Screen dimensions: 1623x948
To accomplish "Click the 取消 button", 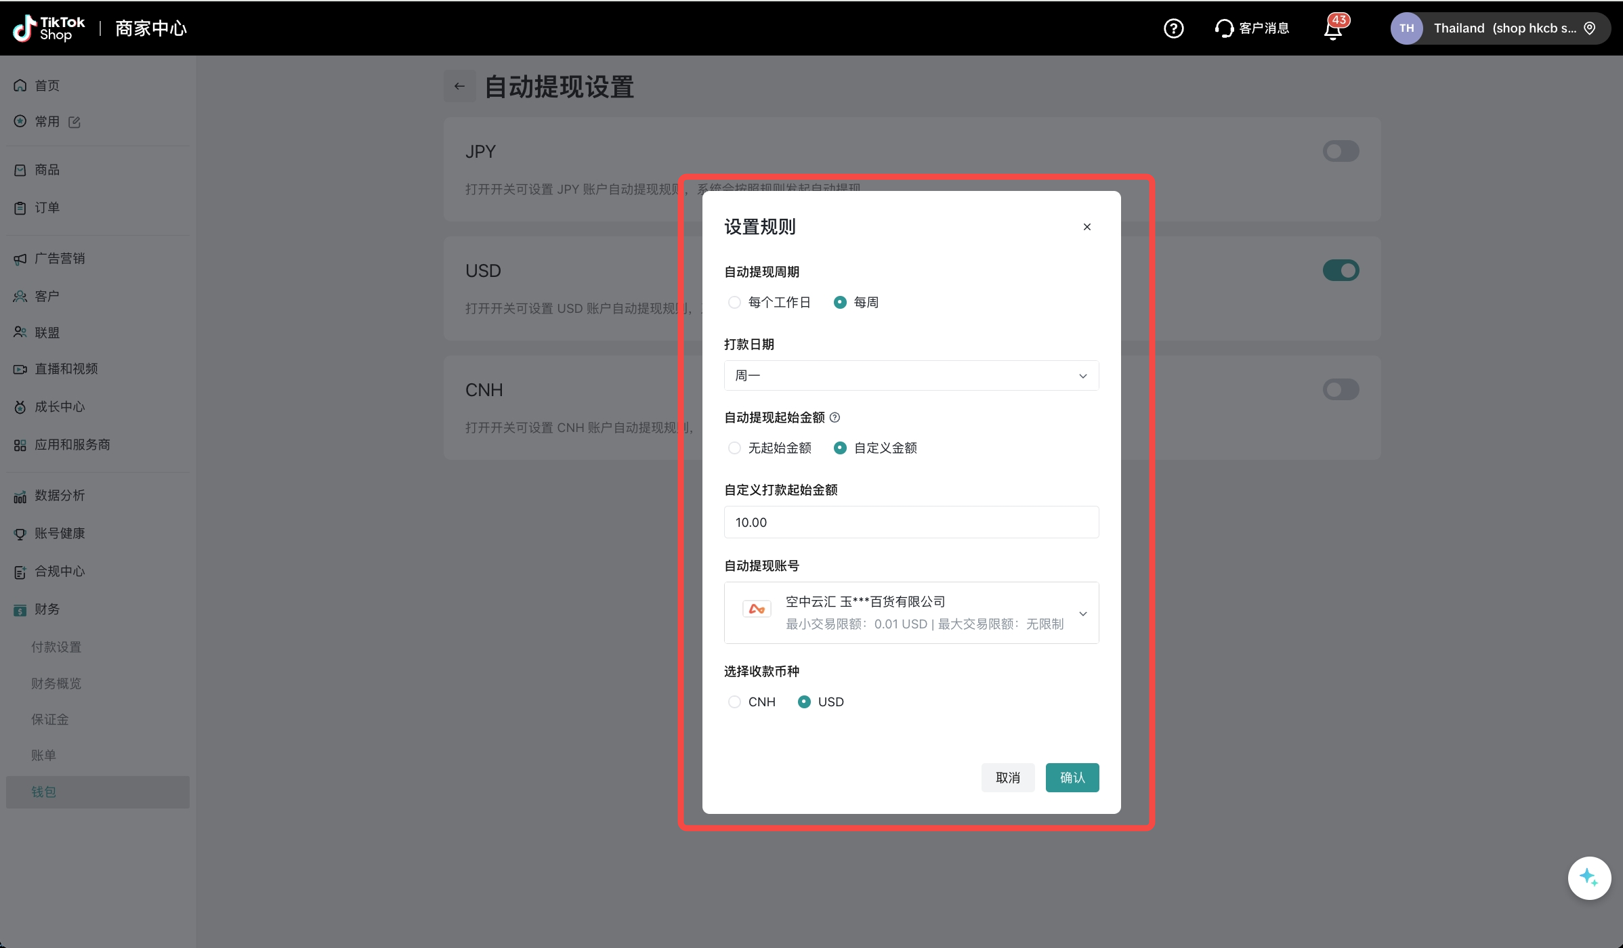I will (x=1007, y=777).
